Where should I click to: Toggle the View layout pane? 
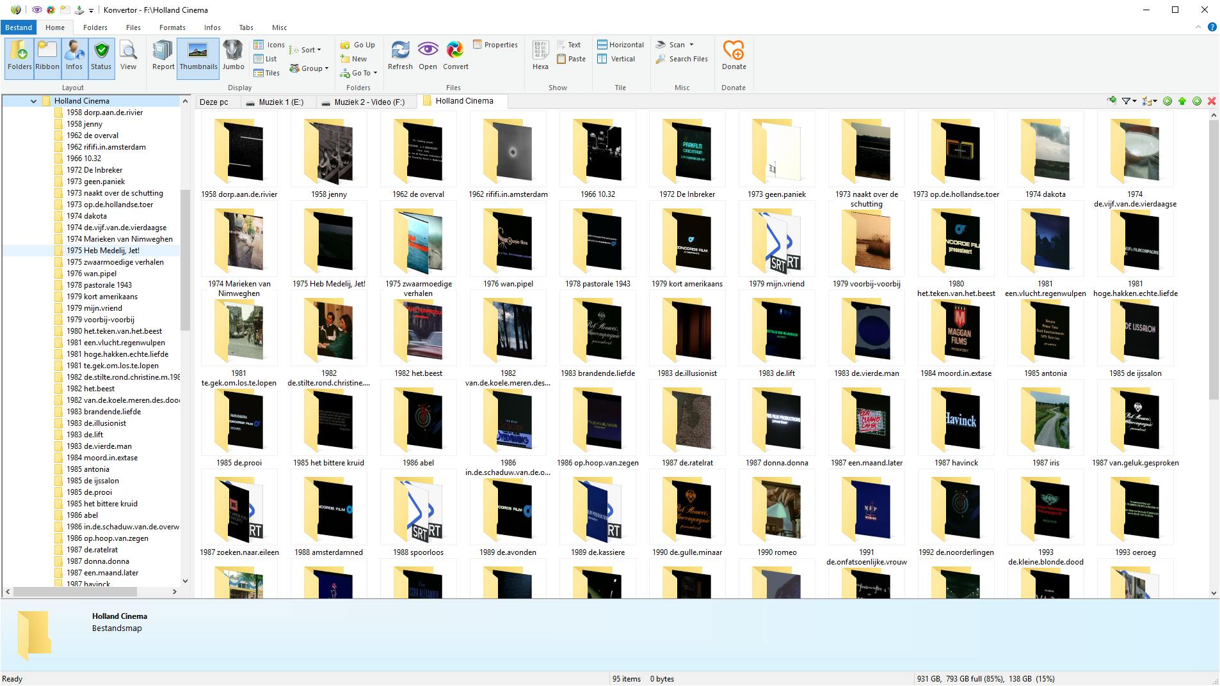click(128, 56)
